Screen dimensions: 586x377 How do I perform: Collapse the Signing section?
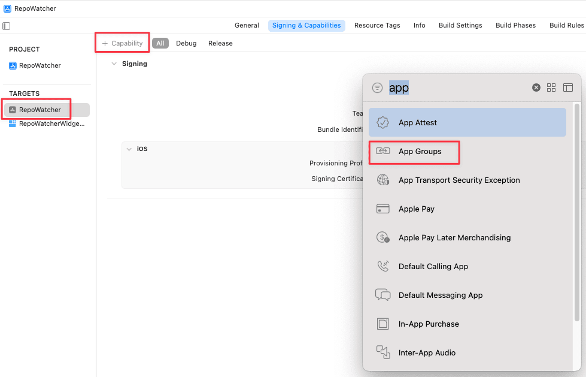(114, 64)
